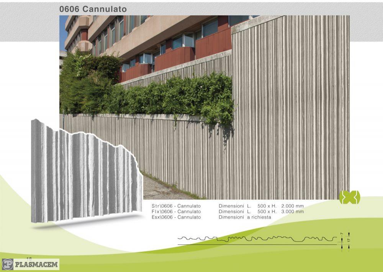383x272 pixels.
Task: Click the "0606 Cannulato" page title
Action: pyautogui.click(x=93, y=9)
